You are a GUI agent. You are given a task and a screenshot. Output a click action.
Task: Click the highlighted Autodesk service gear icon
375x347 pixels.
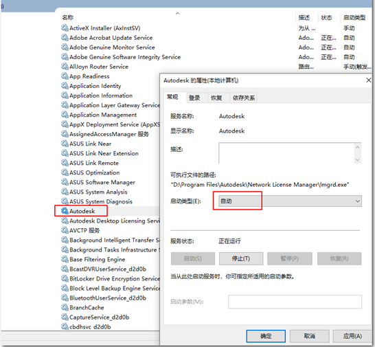[x=65, y=211]
